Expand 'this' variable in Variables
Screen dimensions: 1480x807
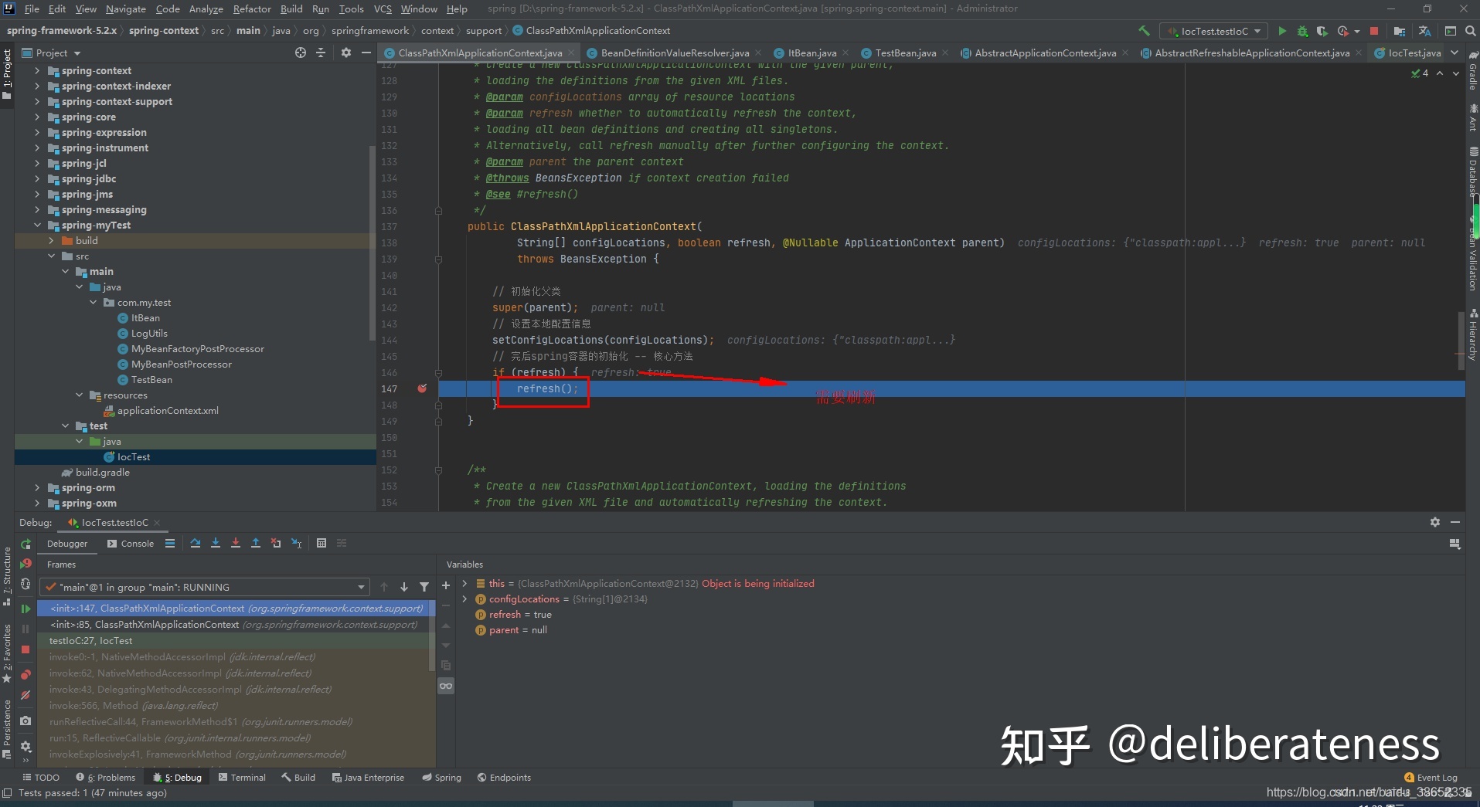point(464,583)
